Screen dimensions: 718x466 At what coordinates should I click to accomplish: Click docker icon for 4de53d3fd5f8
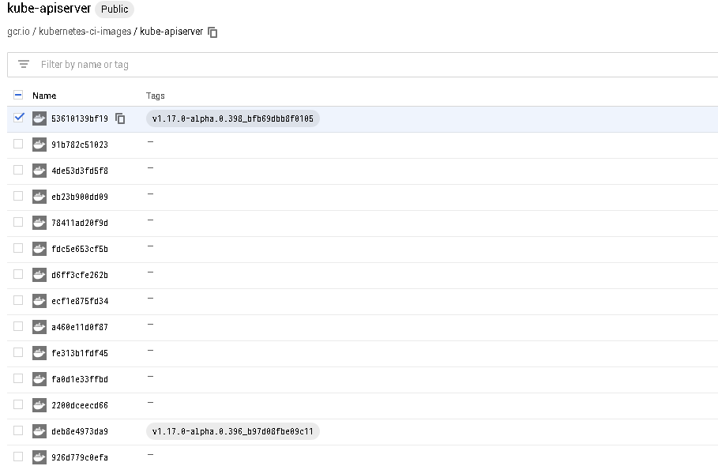[x=39, y=171]
